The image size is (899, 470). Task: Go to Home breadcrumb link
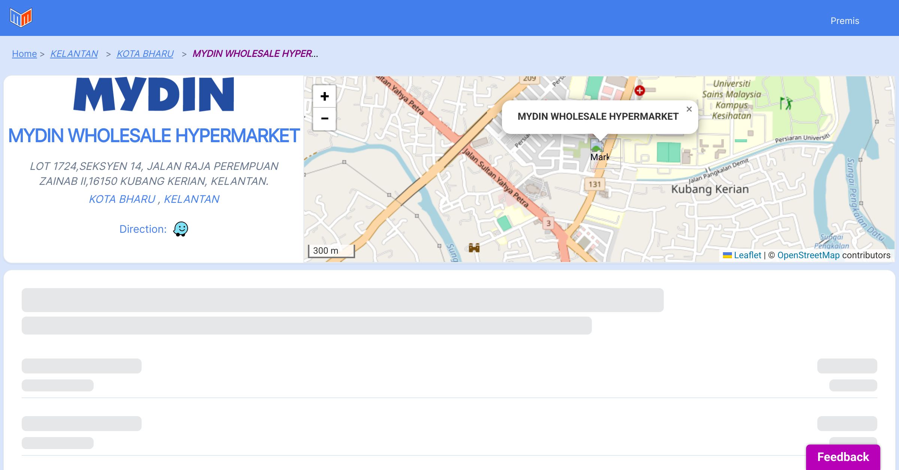[x=24, y=54]
